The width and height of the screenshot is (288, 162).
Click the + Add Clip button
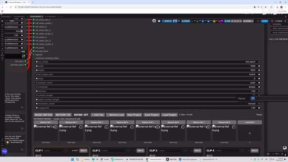pos(98,115)
